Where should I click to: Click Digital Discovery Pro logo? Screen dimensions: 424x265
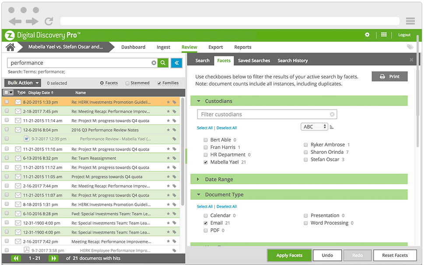click(x=43, y=35)
